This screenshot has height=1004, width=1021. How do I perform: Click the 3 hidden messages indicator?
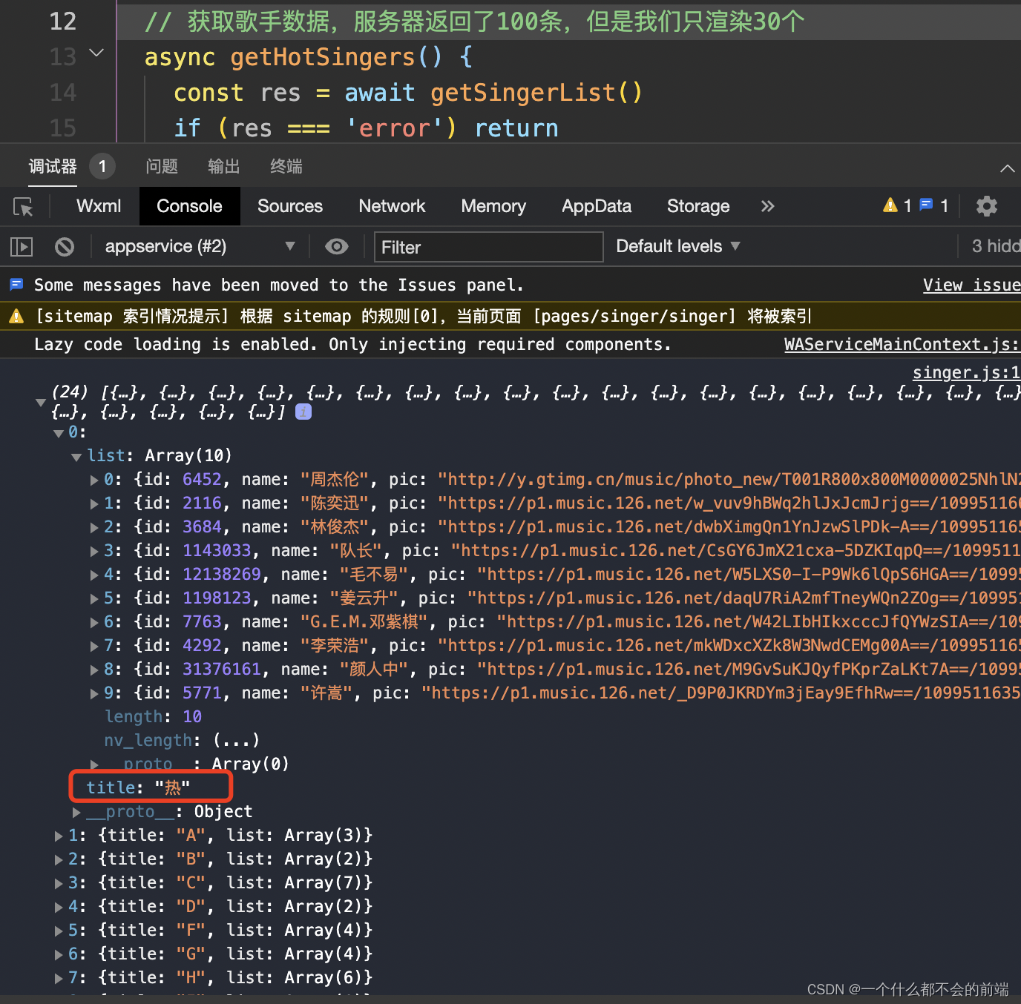(996, 246)
